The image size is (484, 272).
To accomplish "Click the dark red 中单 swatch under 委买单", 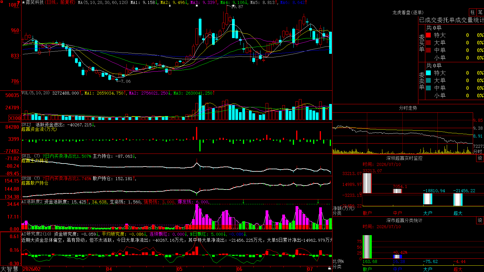I will [428, 50].
